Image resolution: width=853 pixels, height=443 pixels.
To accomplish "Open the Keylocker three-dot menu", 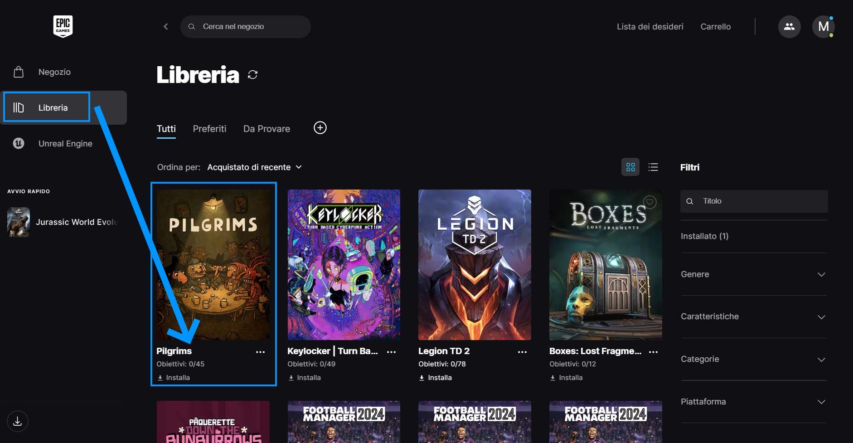I will pos(391,352).
